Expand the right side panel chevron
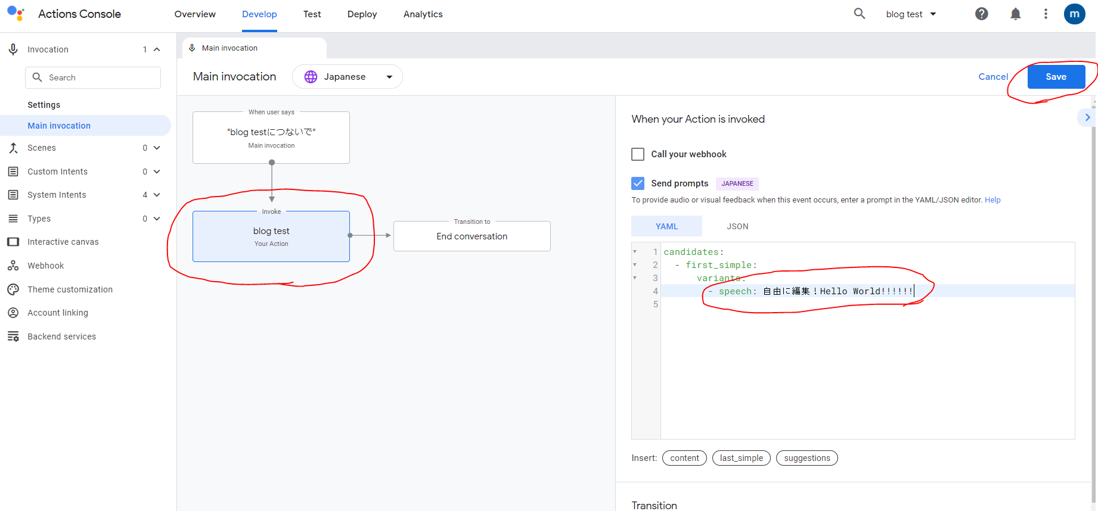 tap(1087, 117)
